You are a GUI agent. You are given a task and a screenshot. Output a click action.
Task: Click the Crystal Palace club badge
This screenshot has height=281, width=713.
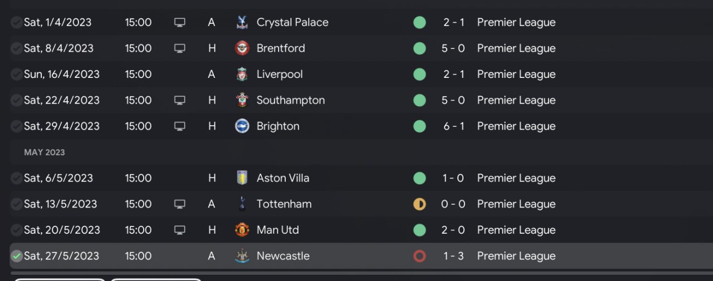tap(242, 22)
